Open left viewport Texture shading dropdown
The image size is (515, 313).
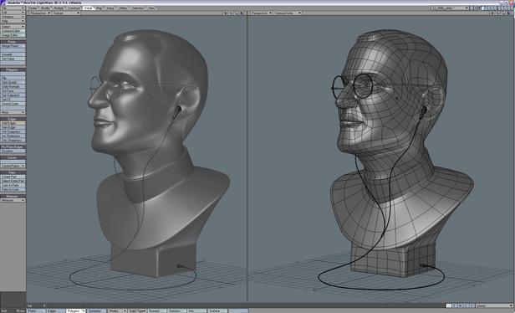pos(66,13)
